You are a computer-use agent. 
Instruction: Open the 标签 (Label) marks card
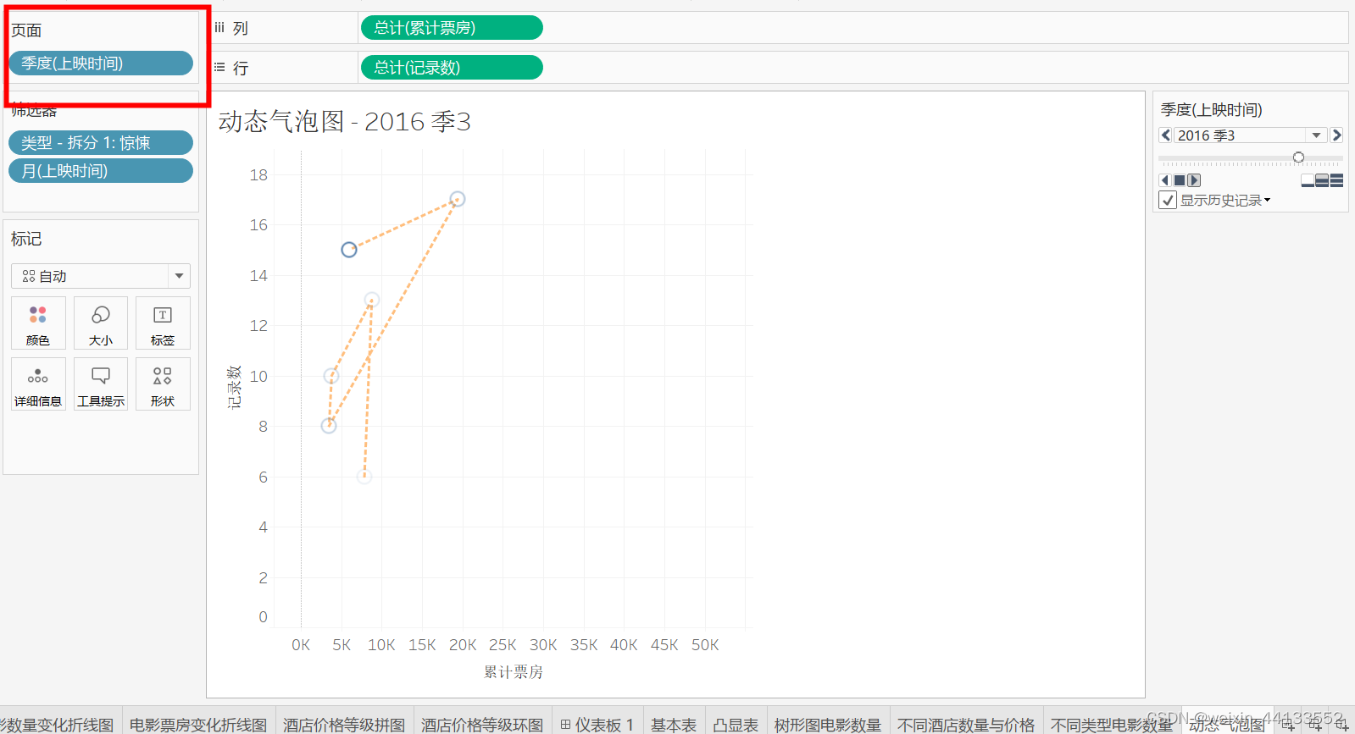[x=163, y=323]
